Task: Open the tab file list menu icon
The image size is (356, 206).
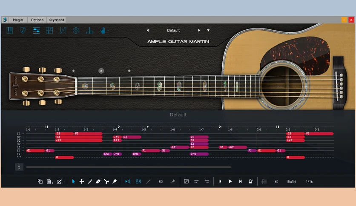Action: pos(50,181)
